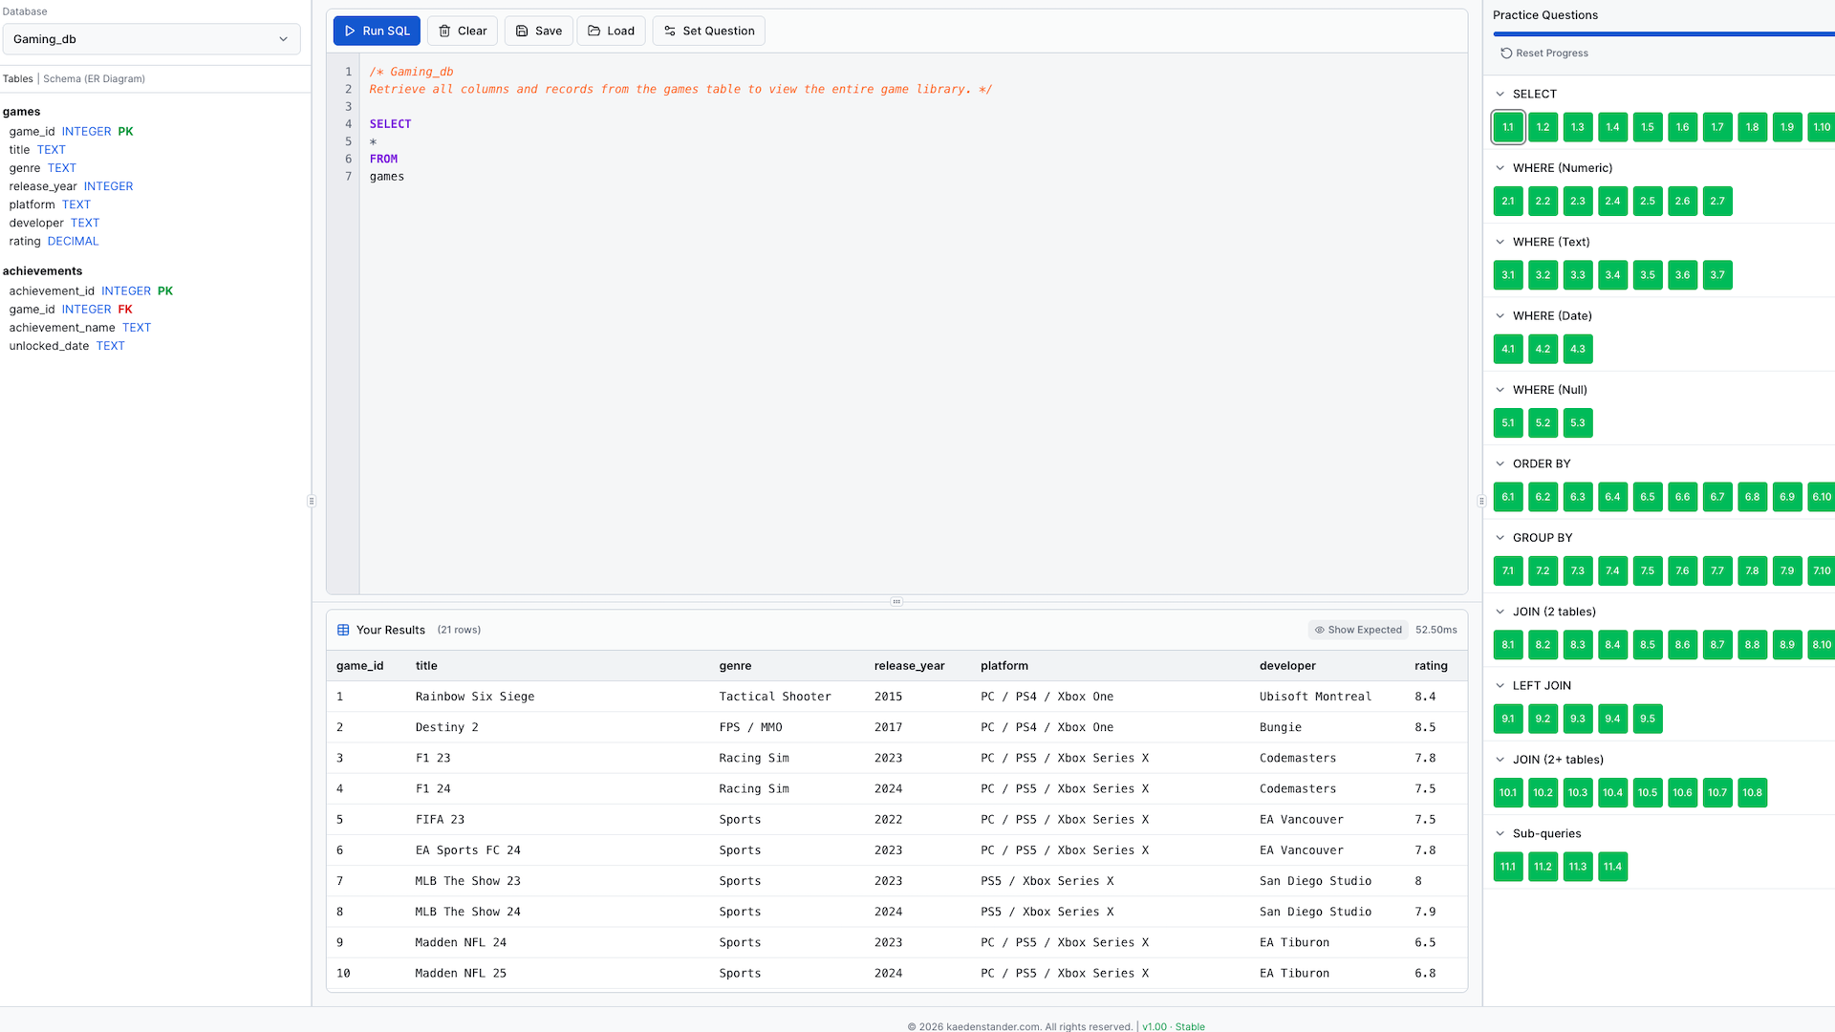Screen dimensions: 1835x1032
Task: Collapse the GROUP BY section
Action: [1500, 538]
